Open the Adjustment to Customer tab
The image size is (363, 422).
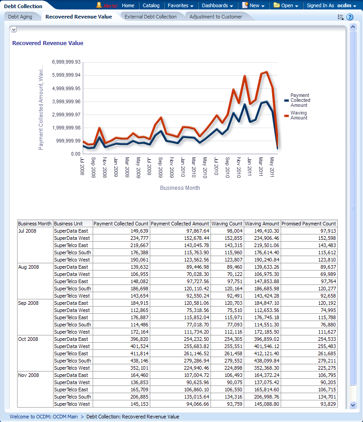215,17
